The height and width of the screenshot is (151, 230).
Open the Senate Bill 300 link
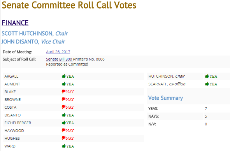[59, 59]
